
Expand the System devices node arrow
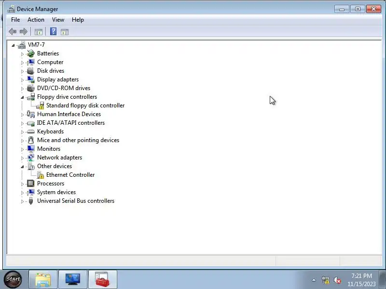tap(22, 193)
